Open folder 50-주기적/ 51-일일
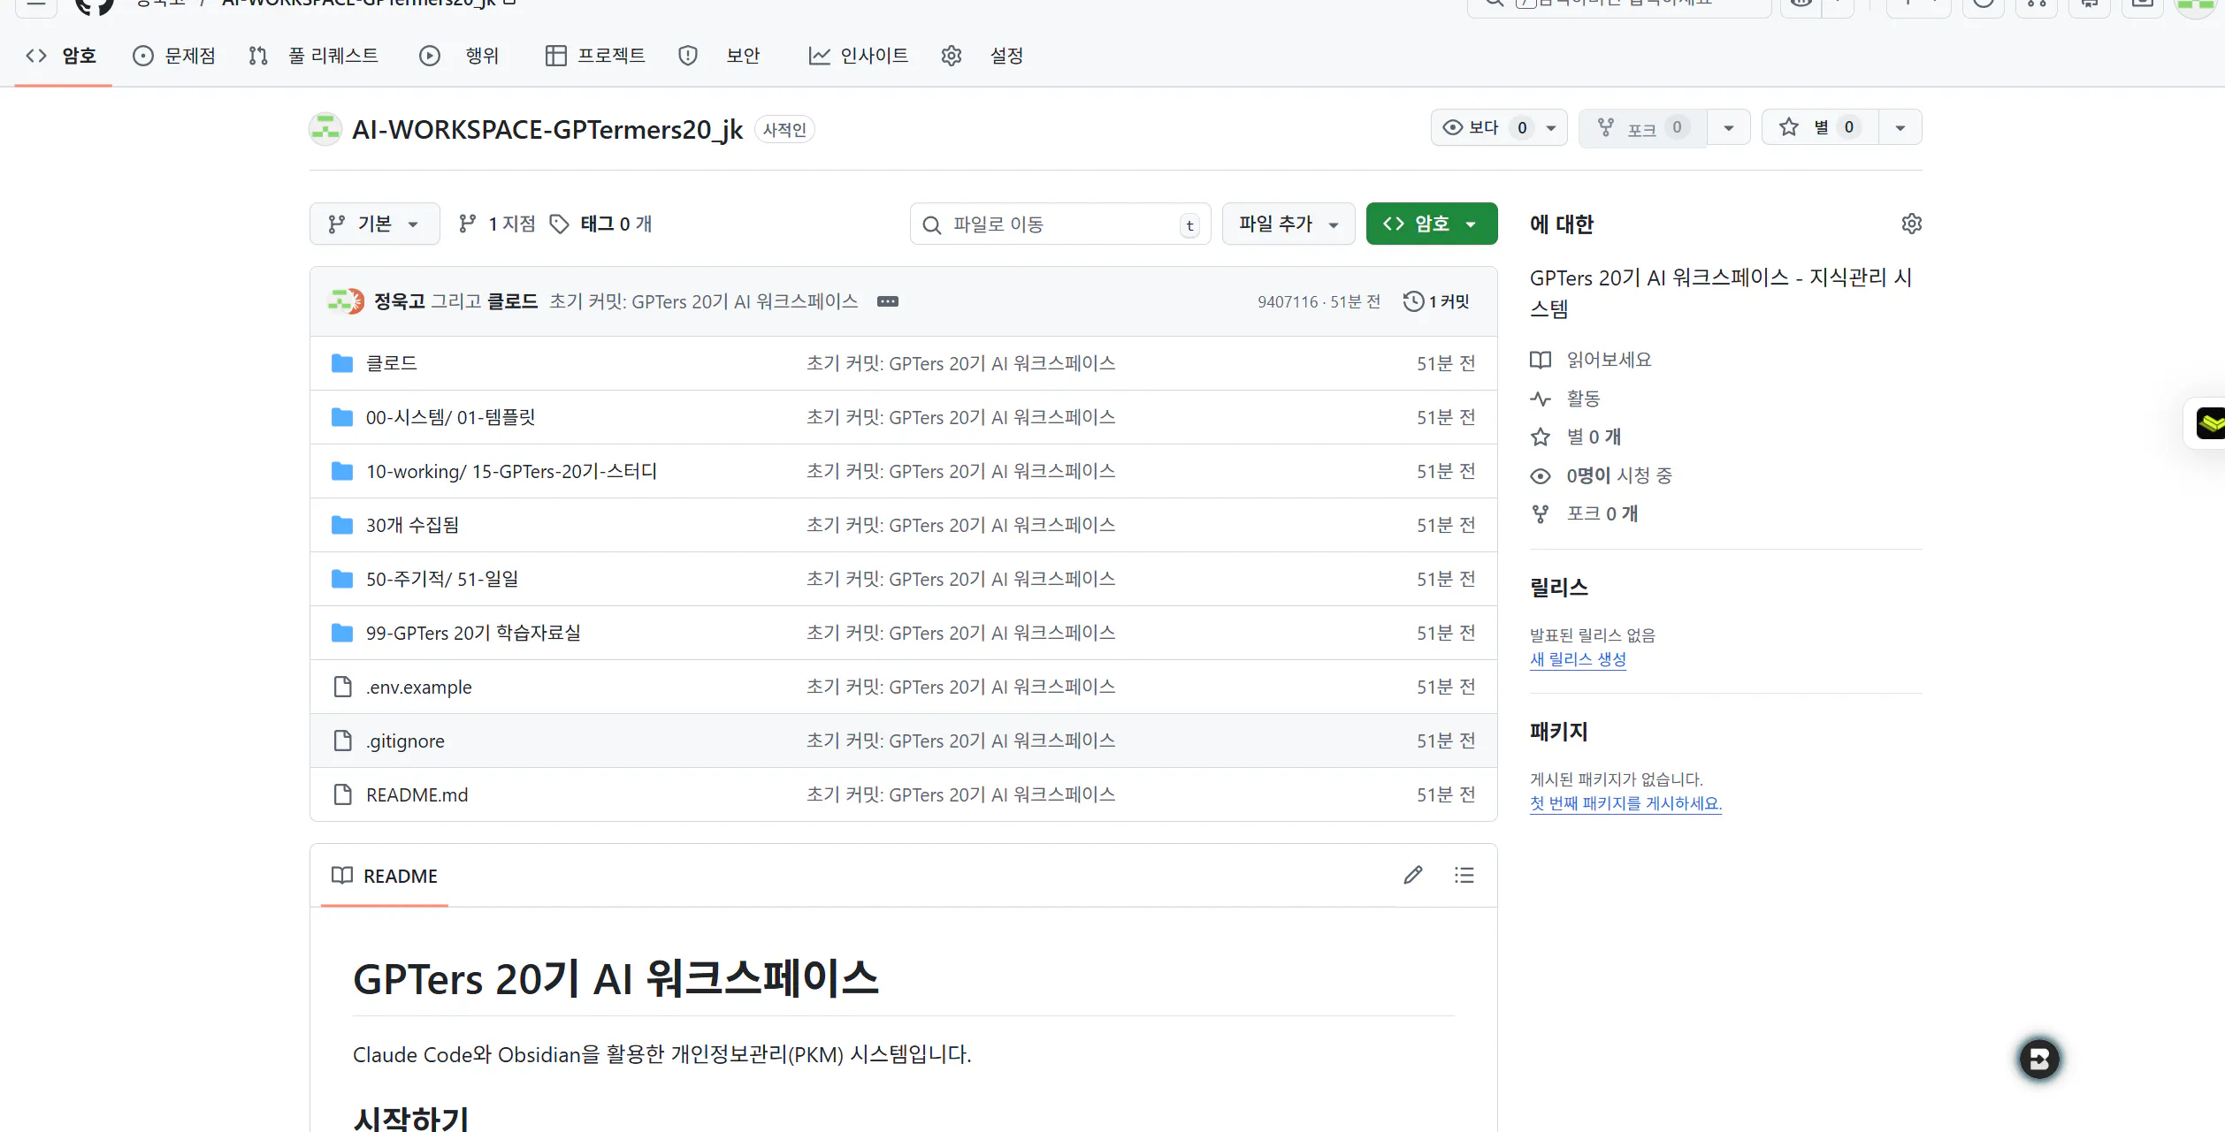2225x1132 pixels. 442,579
